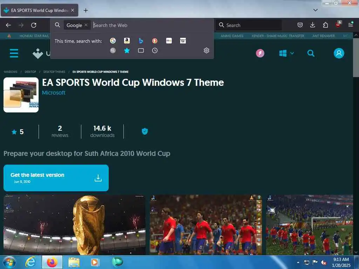Launch Internet Explorer from taskbar
Viewport: 359px width, 269px height.
tap(31, 262)
